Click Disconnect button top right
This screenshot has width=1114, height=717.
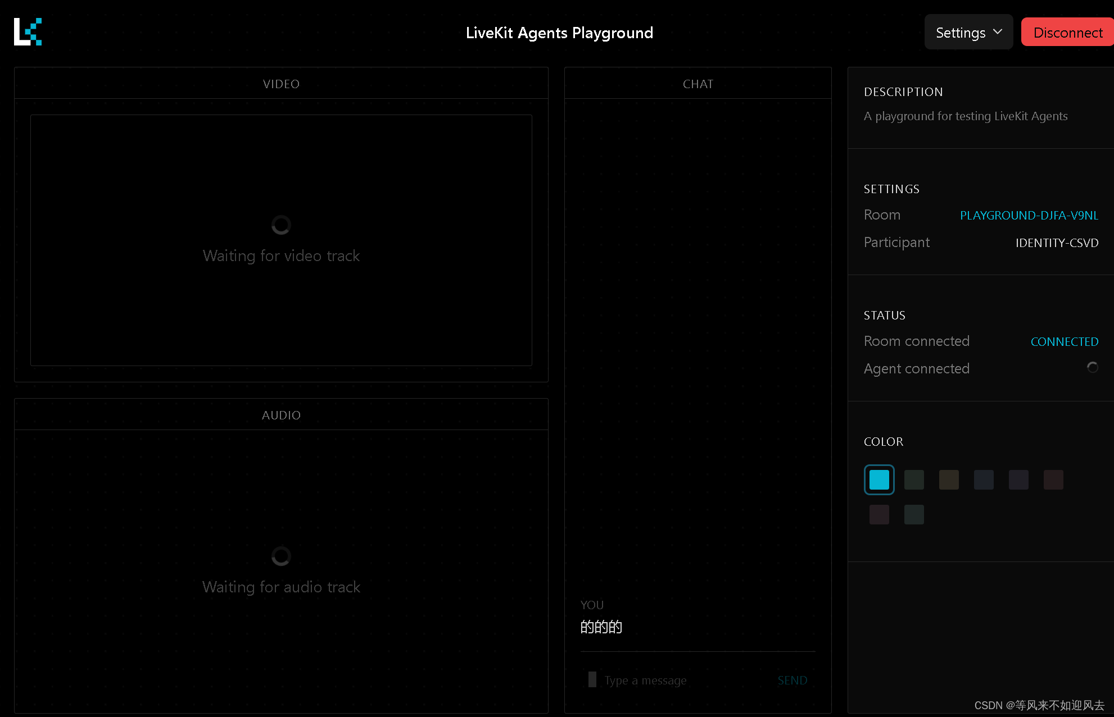(1066, 33)
